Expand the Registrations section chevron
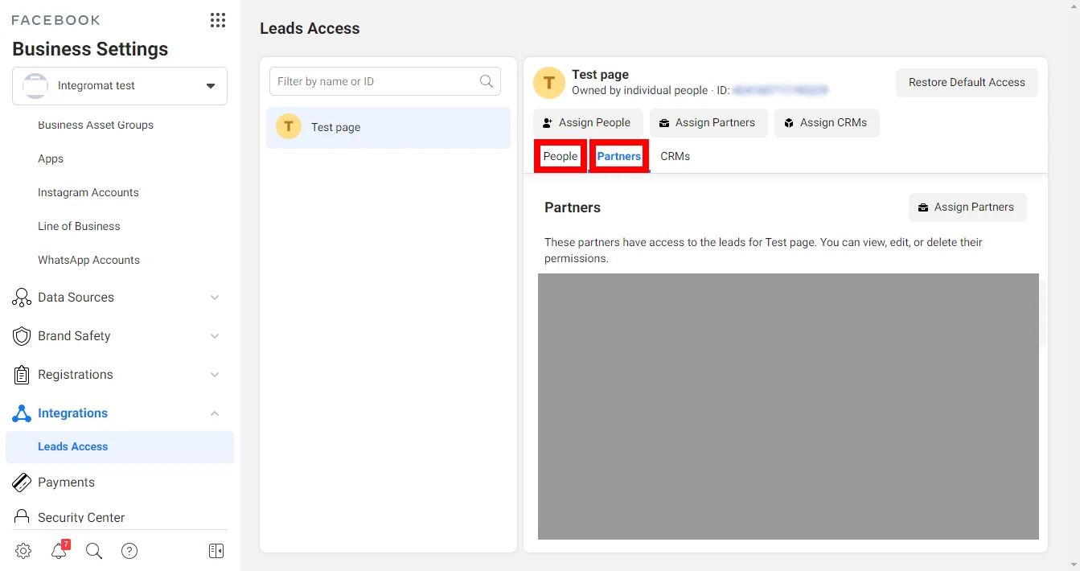1080x571 pixels. (x=215, y=375)
